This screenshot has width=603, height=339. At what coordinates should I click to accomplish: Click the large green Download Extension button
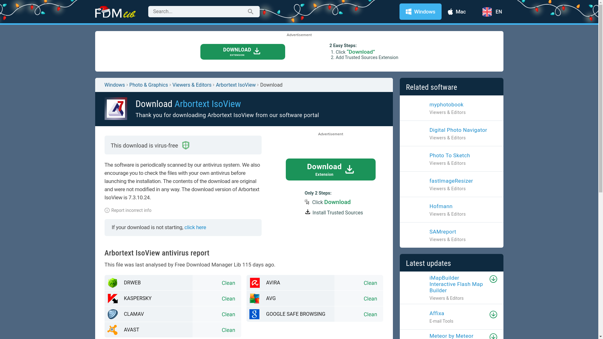(330, 169)
